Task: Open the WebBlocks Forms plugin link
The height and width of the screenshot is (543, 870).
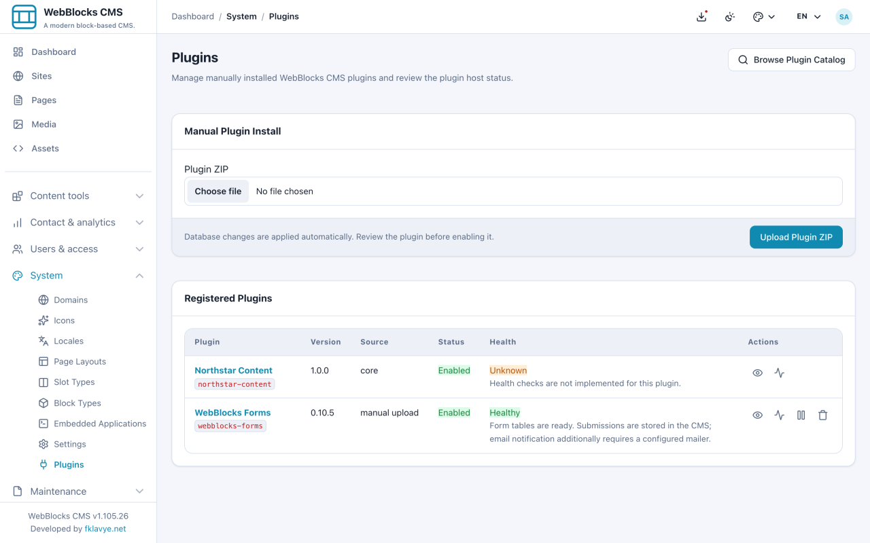Action: click(232, 412)
